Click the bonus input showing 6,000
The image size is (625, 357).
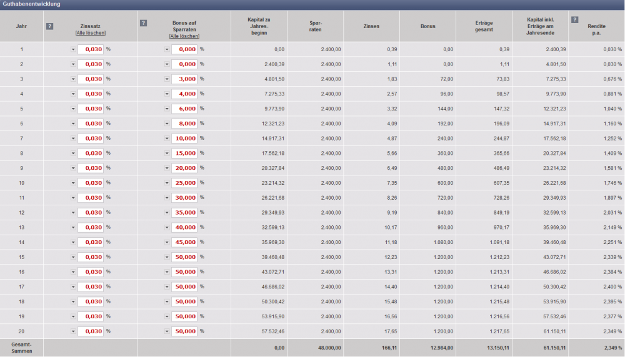tap(184, 109)
